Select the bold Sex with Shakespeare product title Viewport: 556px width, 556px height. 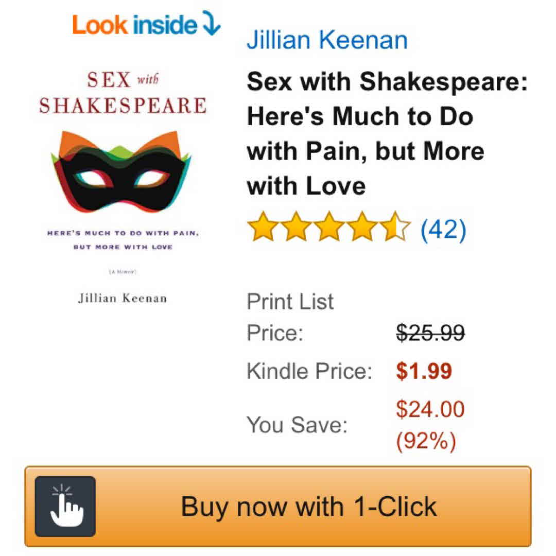(x=387, y=133)
